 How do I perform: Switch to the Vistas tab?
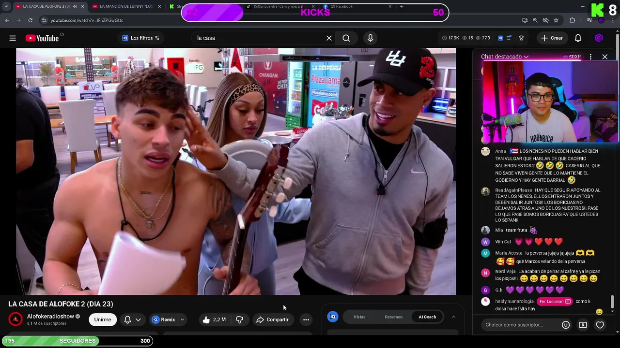coord(359,317)
